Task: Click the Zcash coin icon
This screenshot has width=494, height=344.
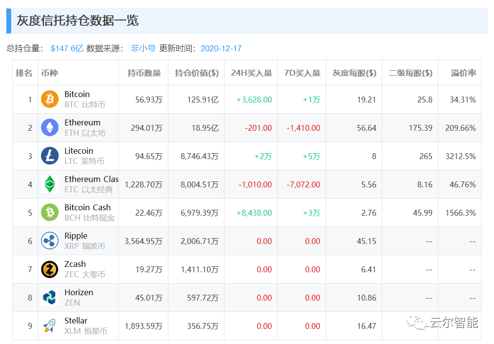Action: point(50,269)
